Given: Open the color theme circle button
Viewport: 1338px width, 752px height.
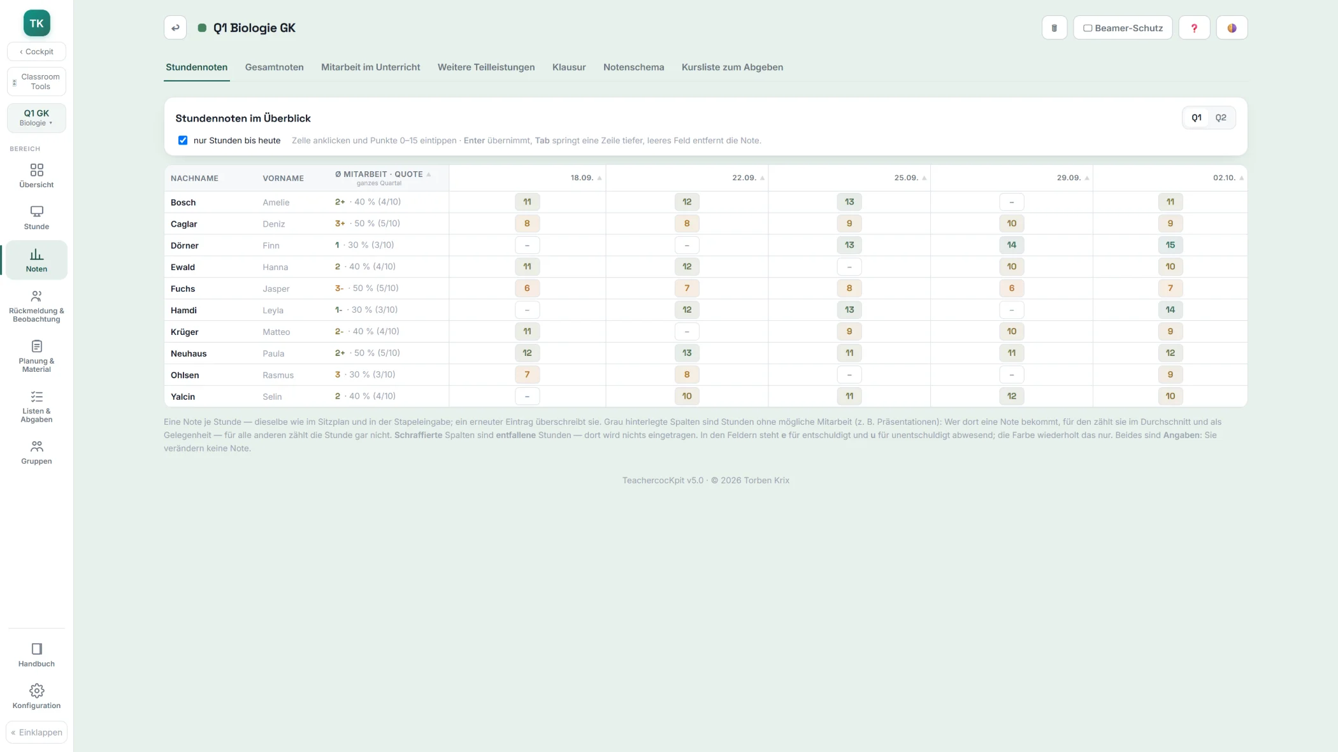Looking at the screenshot, I should pos(1232,28).
